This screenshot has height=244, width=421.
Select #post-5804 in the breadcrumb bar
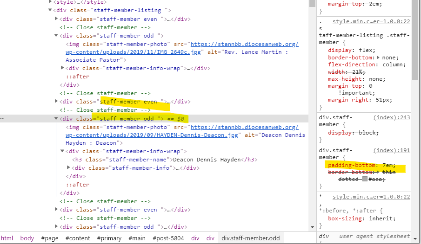(x=168, y=238)
